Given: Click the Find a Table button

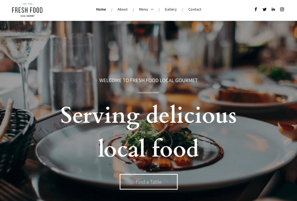Looking at the screenshot, I should (149, 182).
